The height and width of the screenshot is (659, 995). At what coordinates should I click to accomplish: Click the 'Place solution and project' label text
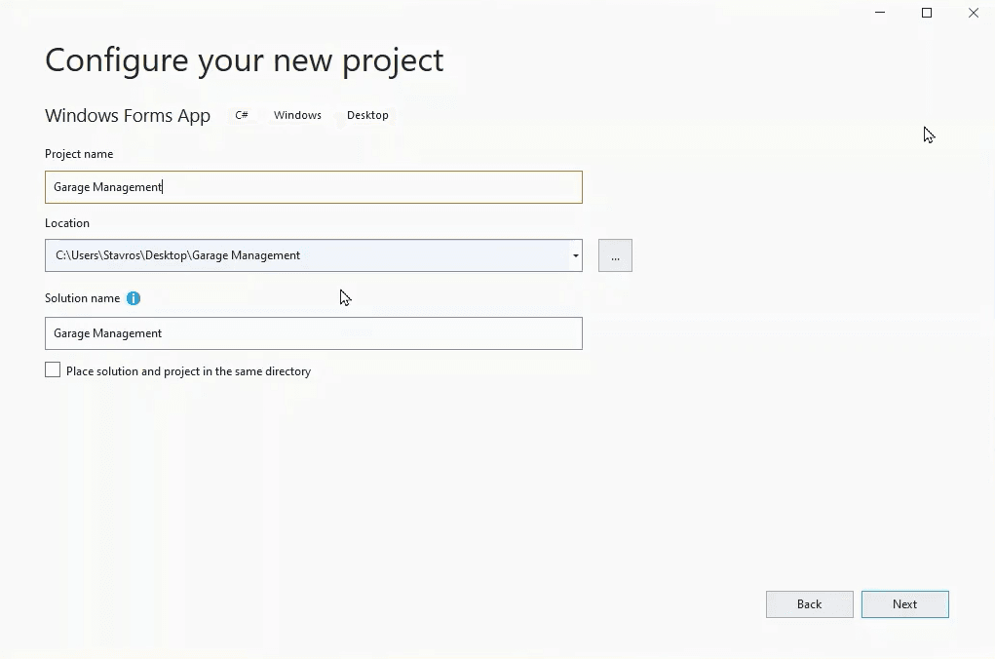pyautogui.click(x=188, y=371)
